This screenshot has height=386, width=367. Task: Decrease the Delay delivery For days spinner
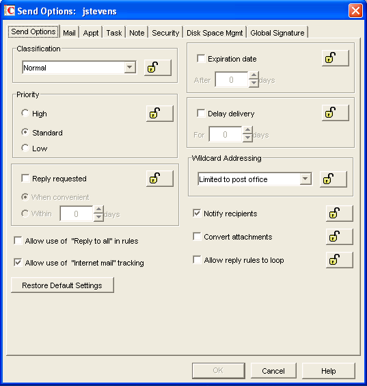click(x=247, y=138)
